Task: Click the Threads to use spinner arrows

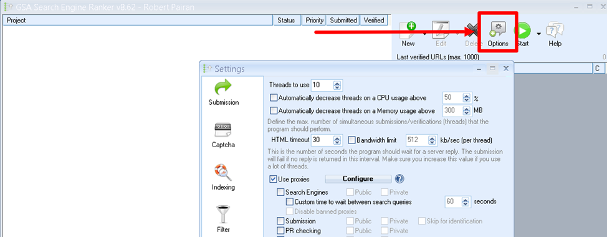Action: point(338,85)
